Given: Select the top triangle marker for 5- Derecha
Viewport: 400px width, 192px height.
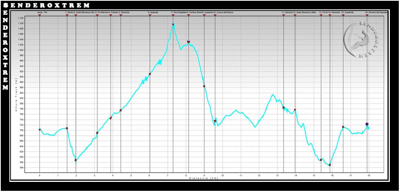Looking at the screenshot, I should tap(121, 15).
